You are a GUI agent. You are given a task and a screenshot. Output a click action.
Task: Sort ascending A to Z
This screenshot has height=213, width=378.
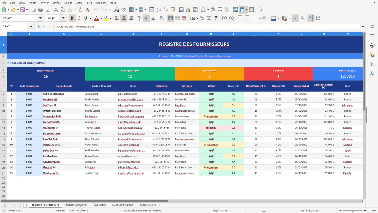pyautogui.click(x=159, y=10)
